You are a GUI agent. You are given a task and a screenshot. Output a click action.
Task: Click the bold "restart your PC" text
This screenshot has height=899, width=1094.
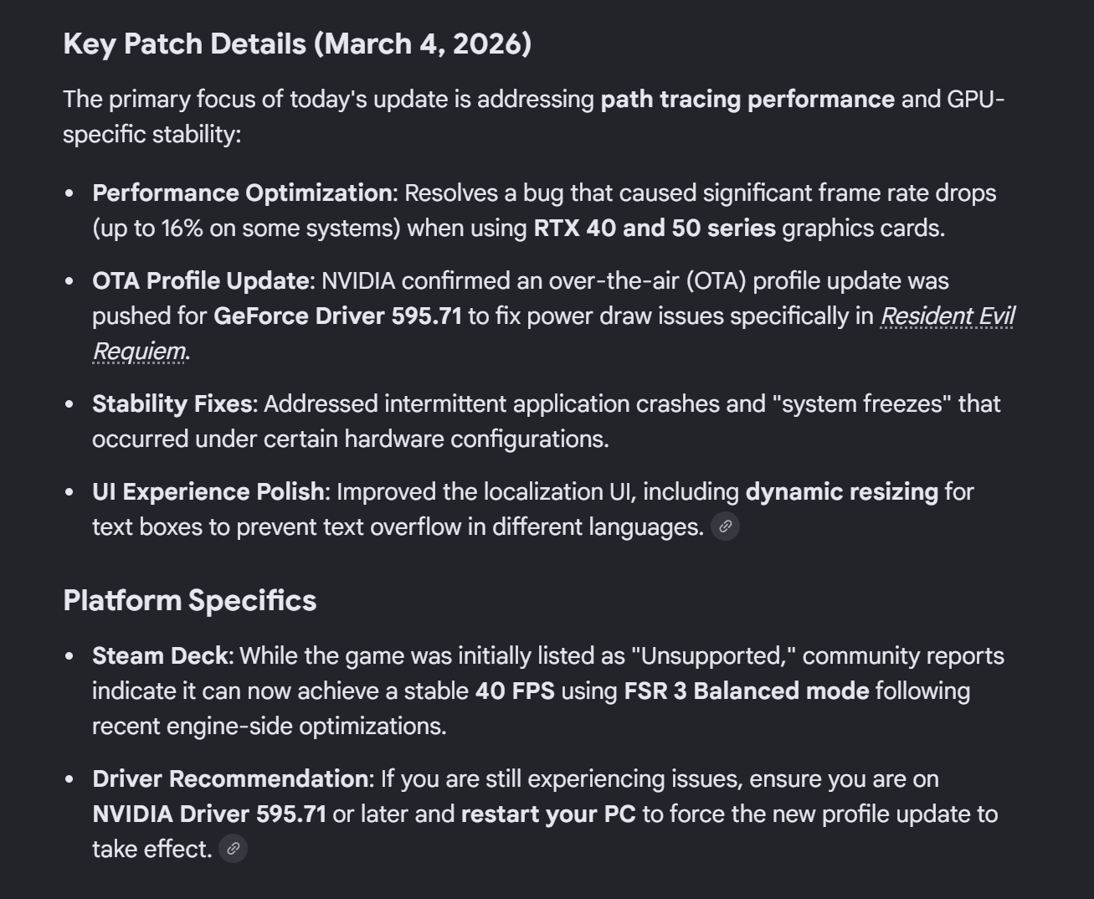click(x=548, y=814)
